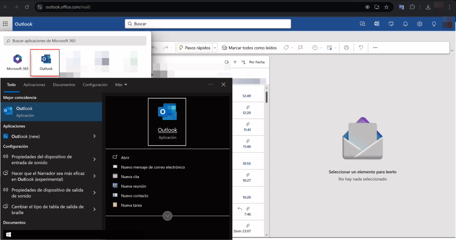Switch to the Documentos search tab
456x240 pixels.
[x=64, y=84]
